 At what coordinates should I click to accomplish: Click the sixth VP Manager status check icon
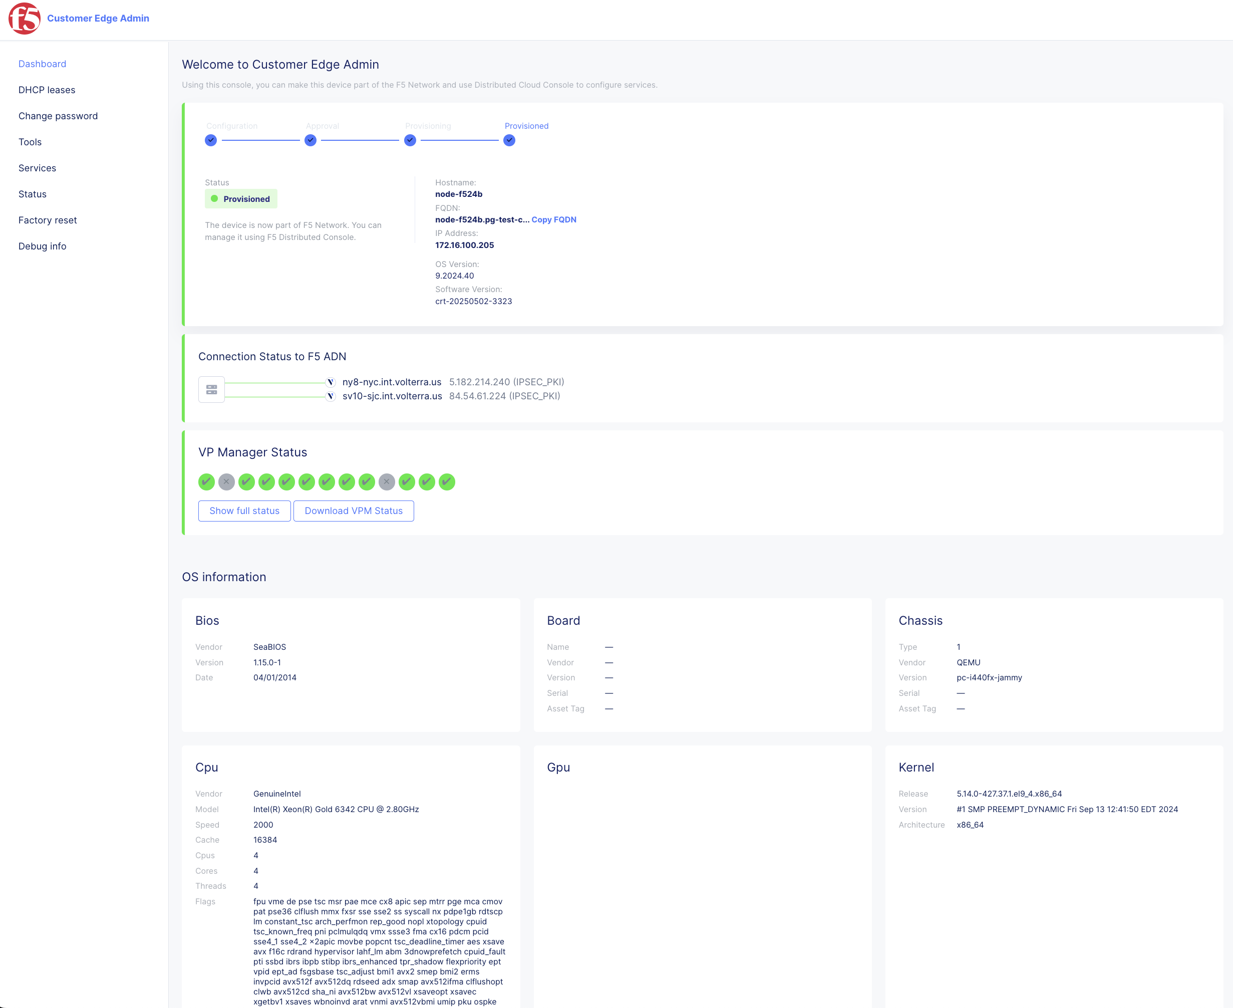tap(306, 482)
